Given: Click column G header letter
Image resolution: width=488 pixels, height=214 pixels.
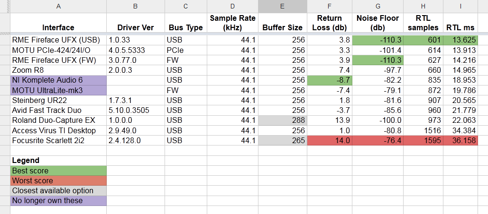Looking at the screenshot, I should point(378,6).
